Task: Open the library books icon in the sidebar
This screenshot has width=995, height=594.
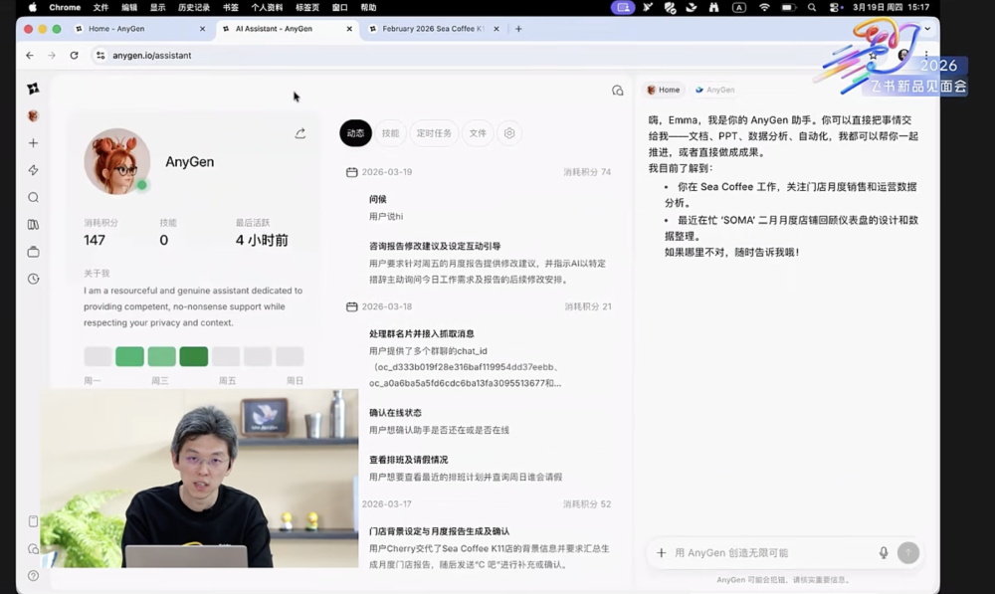Action: [x=33, y=225]
